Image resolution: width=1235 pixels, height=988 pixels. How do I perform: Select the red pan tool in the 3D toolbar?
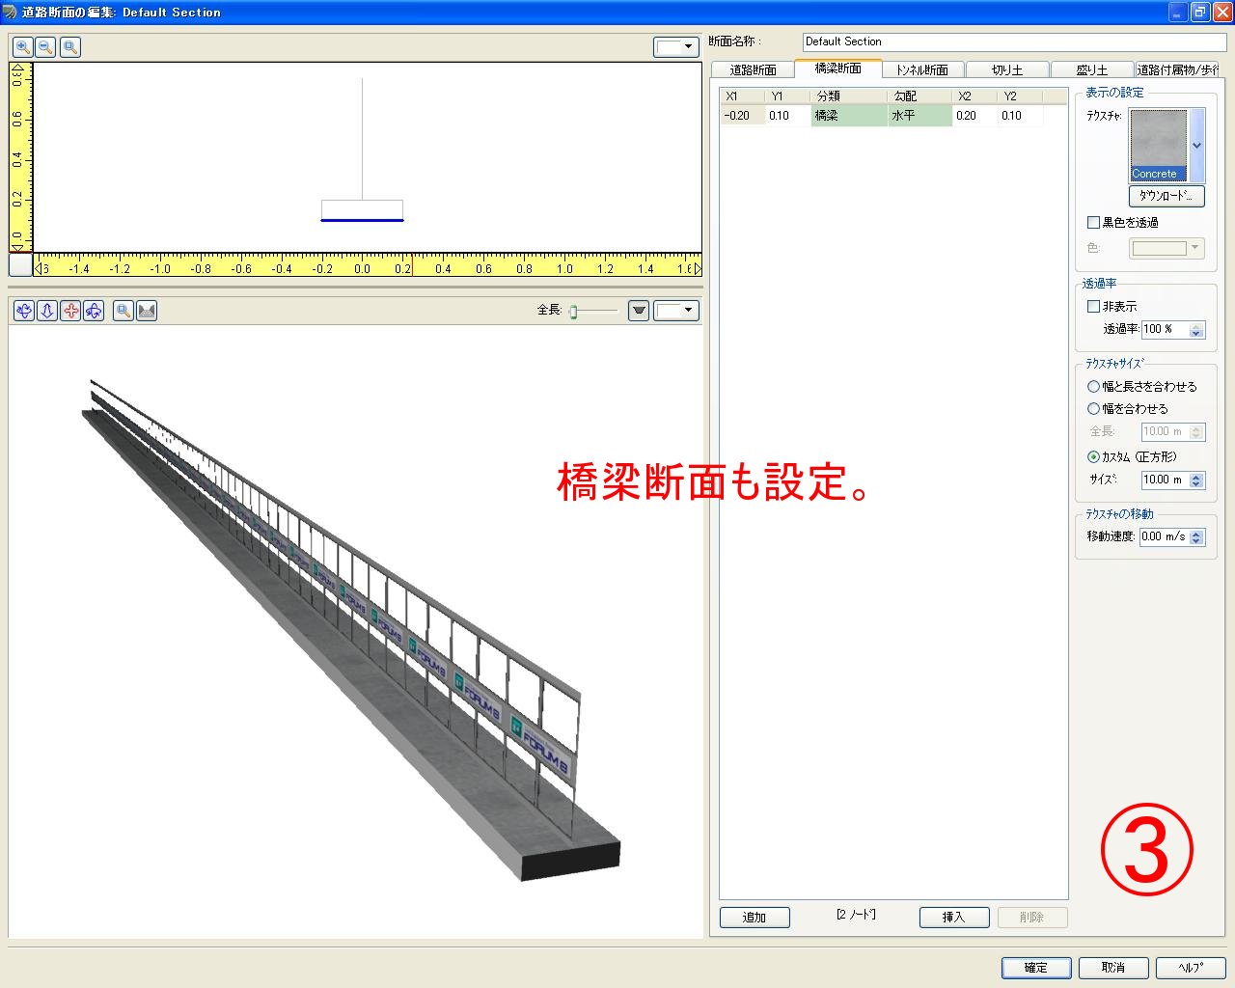coord(70,311)
